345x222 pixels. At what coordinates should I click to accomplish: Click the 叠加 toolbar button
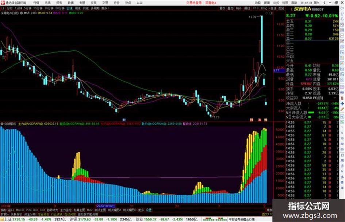(x=230, y=8)
